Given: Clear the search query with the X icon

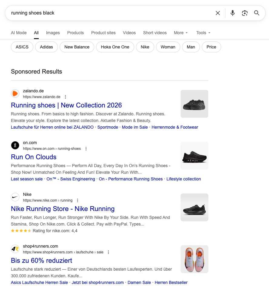Looking at the screenshot, I should pos(218,13).
